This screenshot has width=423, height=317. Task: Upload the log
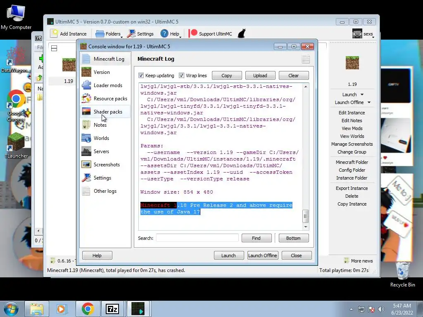(260, 76)
